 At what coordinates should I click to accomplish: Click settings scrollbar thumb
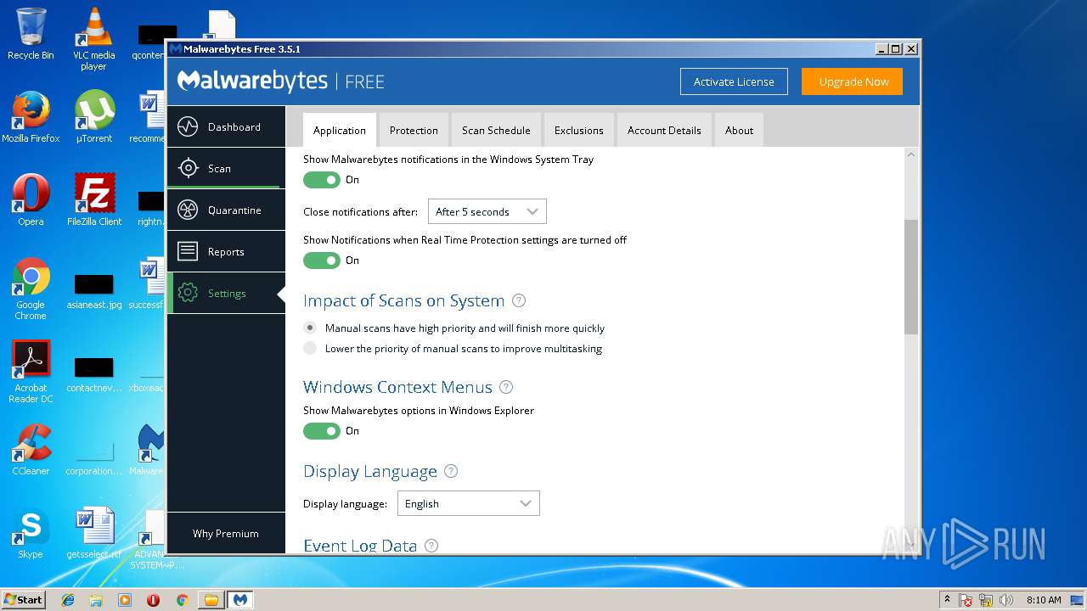point(911,277)
